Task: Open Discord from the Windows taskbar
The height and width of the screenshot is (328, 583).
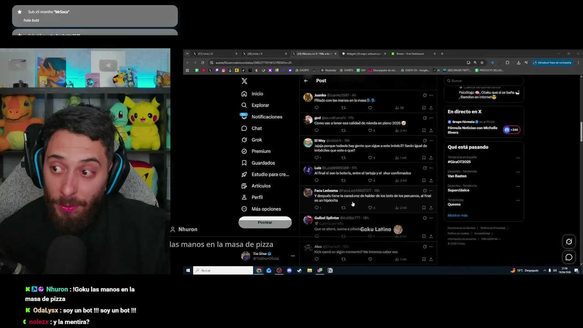Action: tap(289, 271)
